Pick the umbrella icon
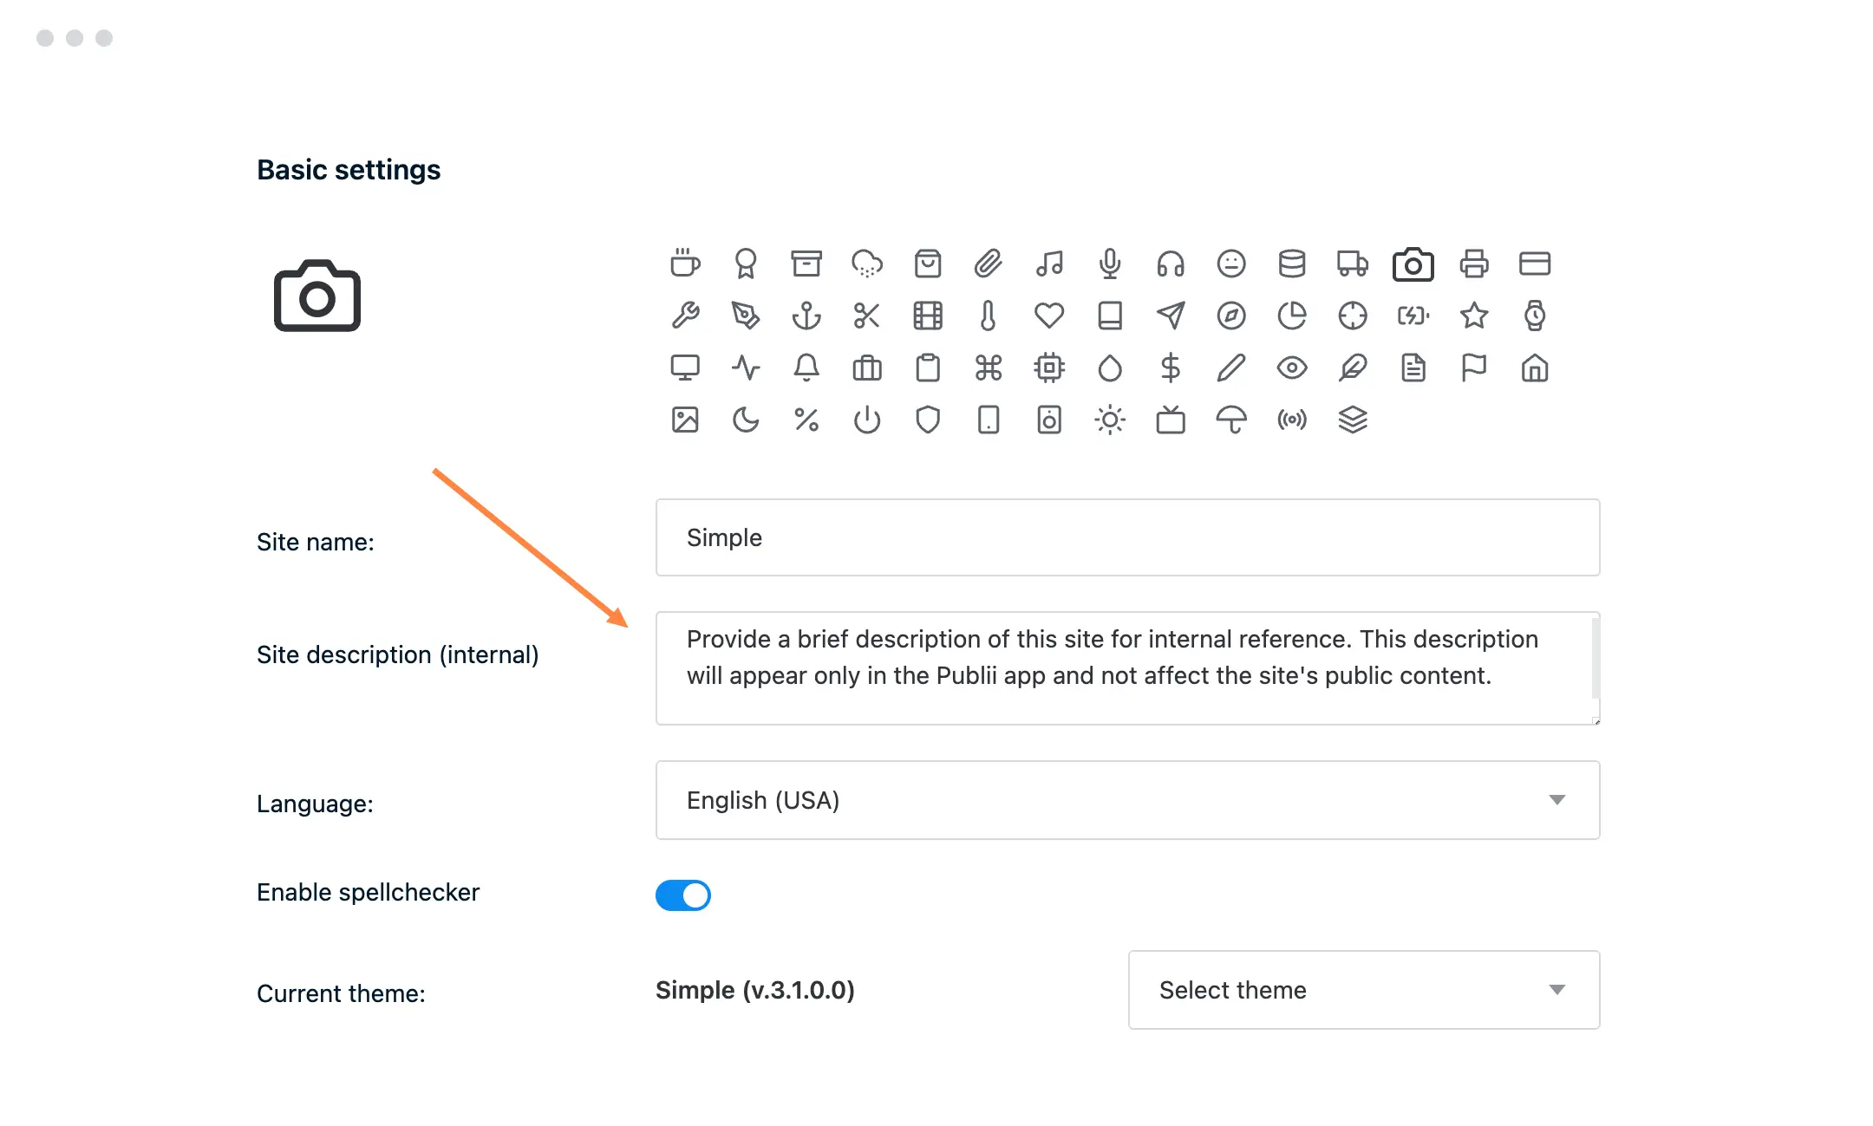Screen dimensions: 1873x1126 click(1231, 420)
